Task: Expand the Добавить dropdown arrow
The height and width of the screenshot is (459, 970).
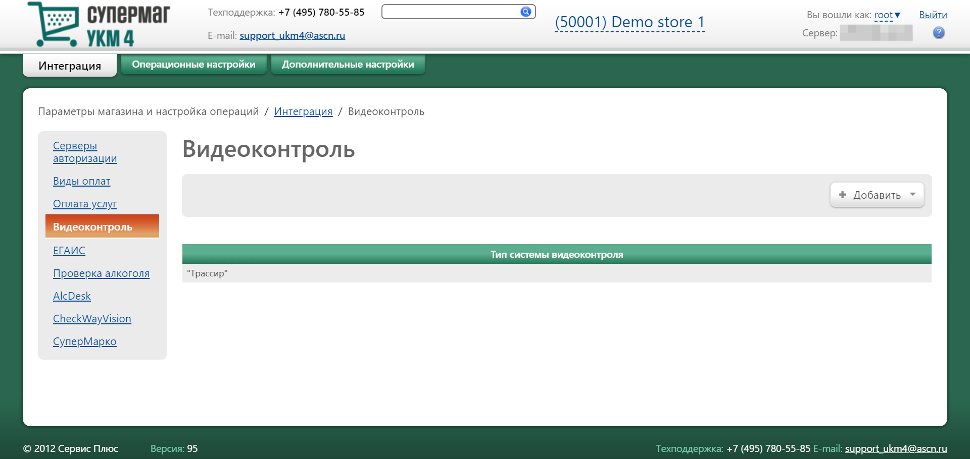Action: [913, 195]
